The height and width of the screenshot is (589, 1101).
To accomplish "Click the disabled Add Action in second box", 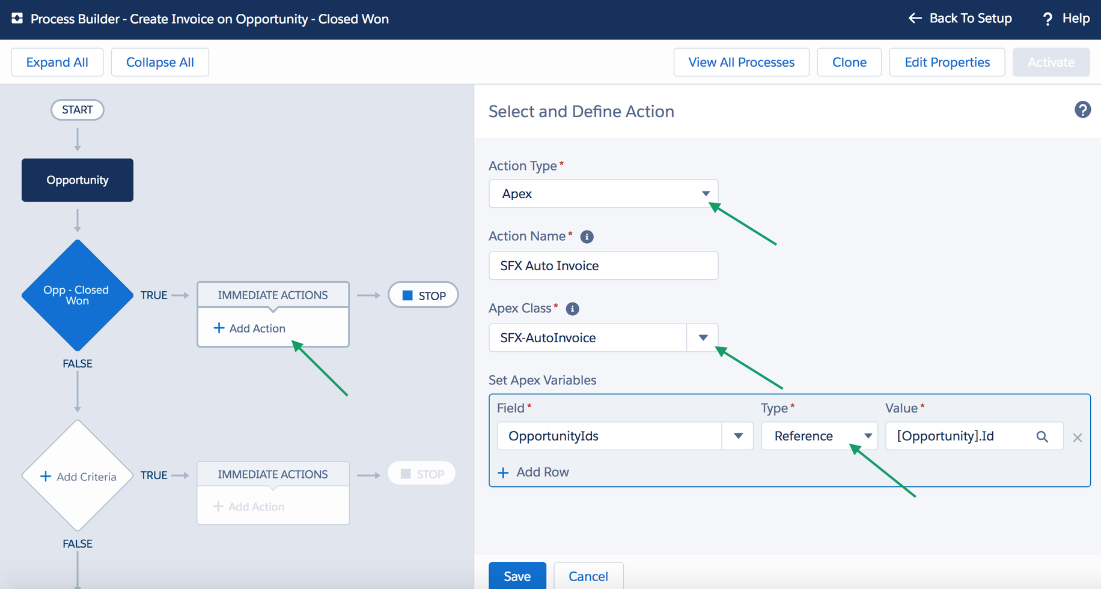I will 249,507.
